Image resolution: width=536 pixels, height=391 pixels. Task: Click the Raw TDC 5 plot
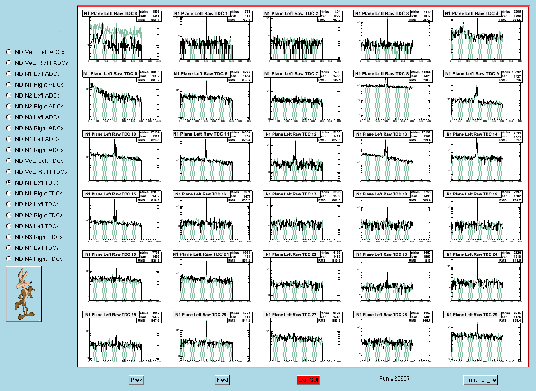coord(122,97)
